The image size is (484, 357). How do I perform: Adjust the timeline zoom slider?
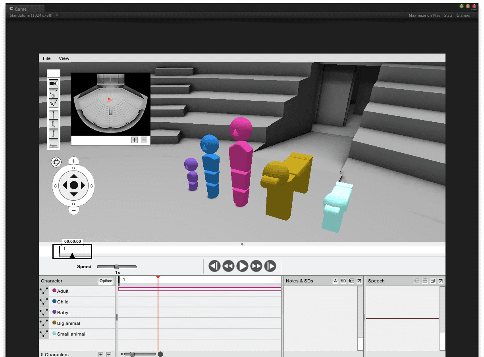(x=132, y=354)
